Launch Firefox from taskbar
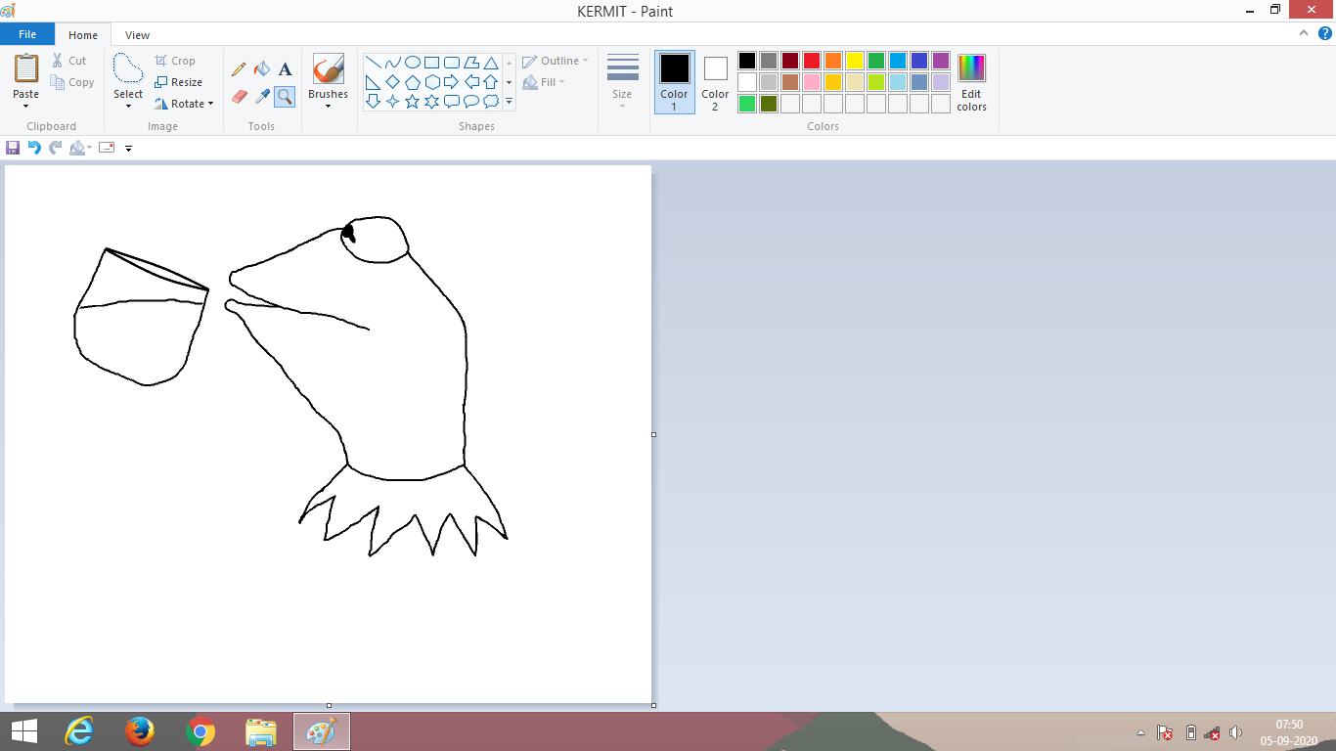Image resolution: width=1336 pixels, height=751 pixels. click(x=140, y=731)
